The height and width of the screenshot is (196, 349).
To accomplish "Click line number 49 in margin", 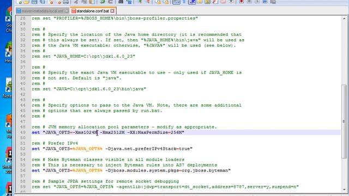I will (x=23, y=132).
